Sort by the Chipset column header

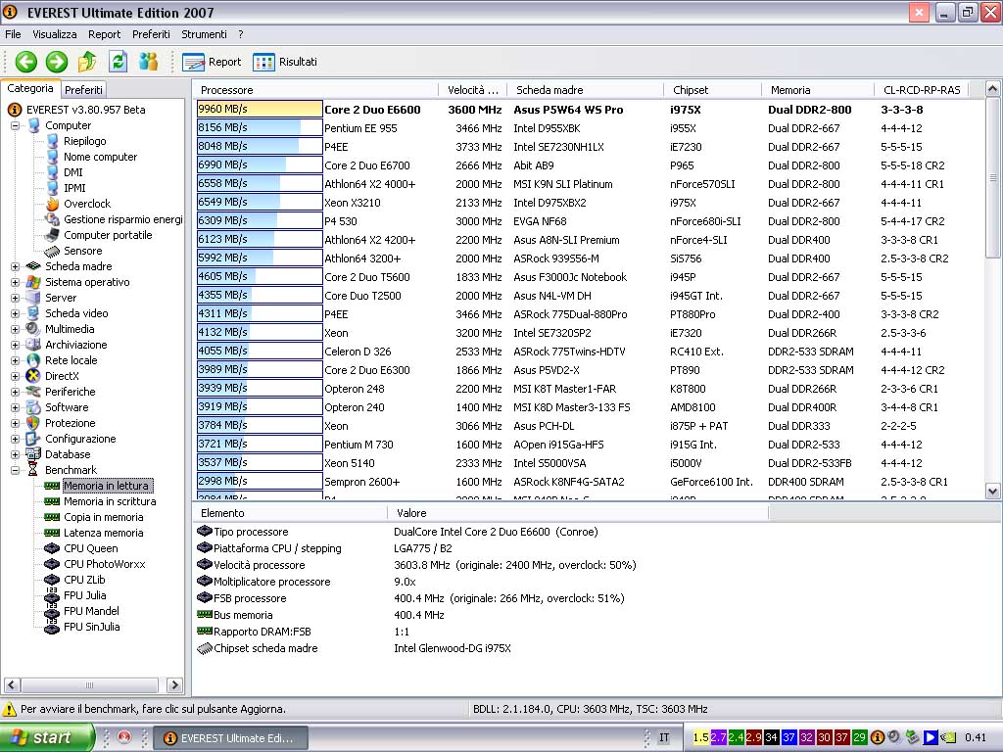[x=713, y=90]
